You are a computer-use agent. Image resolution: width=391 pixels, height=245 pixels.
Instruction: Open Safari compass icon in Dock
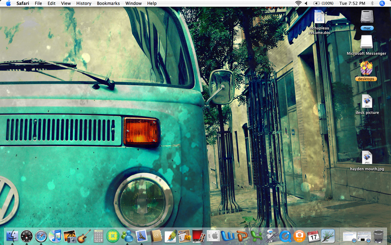tap(41, 236)
